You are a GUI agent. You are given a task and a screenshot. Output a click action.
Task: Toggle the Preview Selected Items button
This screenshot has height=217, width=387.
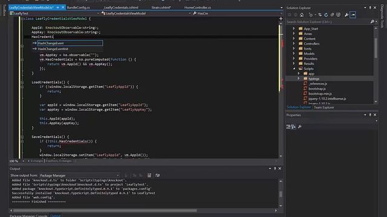353,15
